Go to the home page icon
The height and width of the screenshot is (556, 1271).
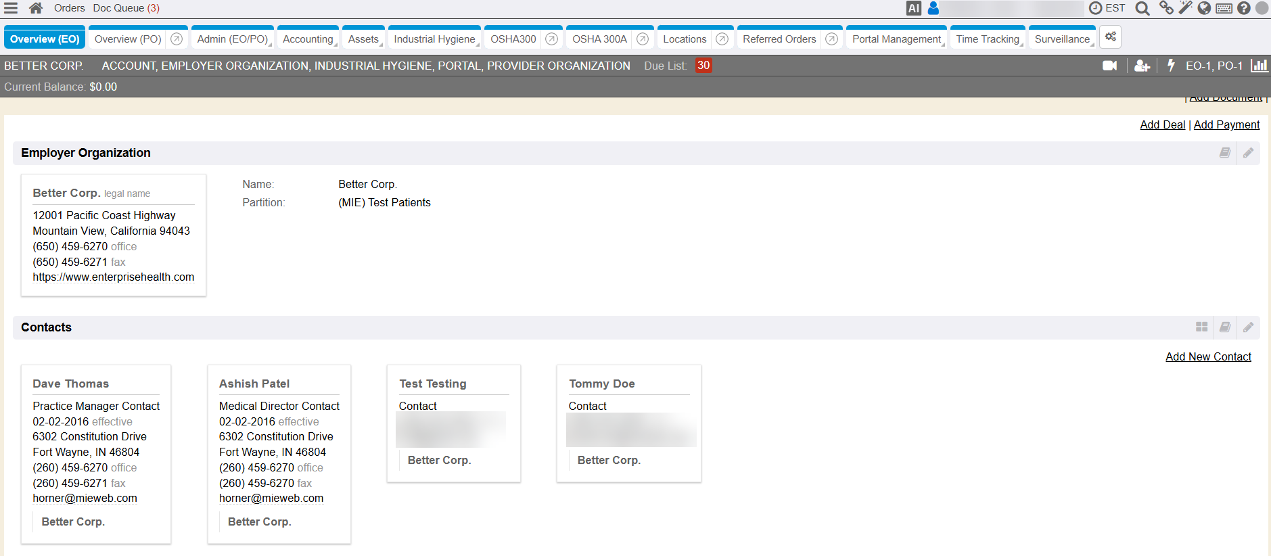36,8
